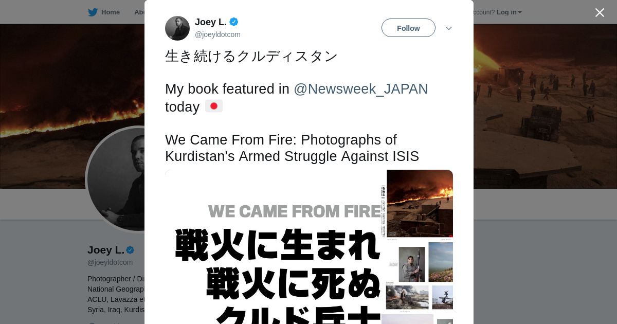Open the @Newsweek_JAPAN mention link
Screen dimensions: 617x324
click(x=361, y=89)
